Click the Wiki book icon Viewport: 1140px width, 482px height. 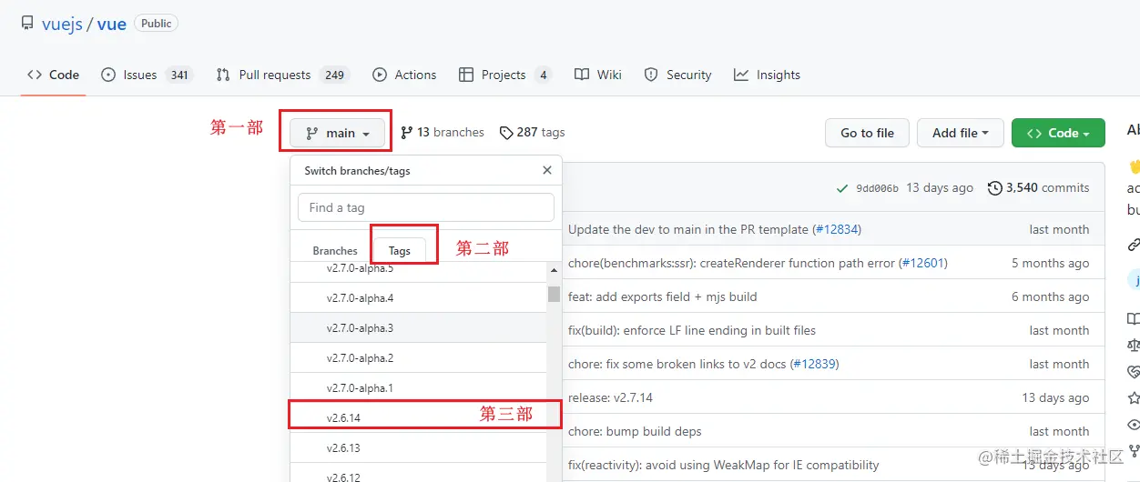tap(582, 75)
